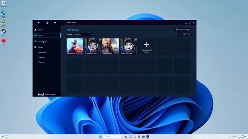Click the Intel Arc Control logo

(46, 94)
